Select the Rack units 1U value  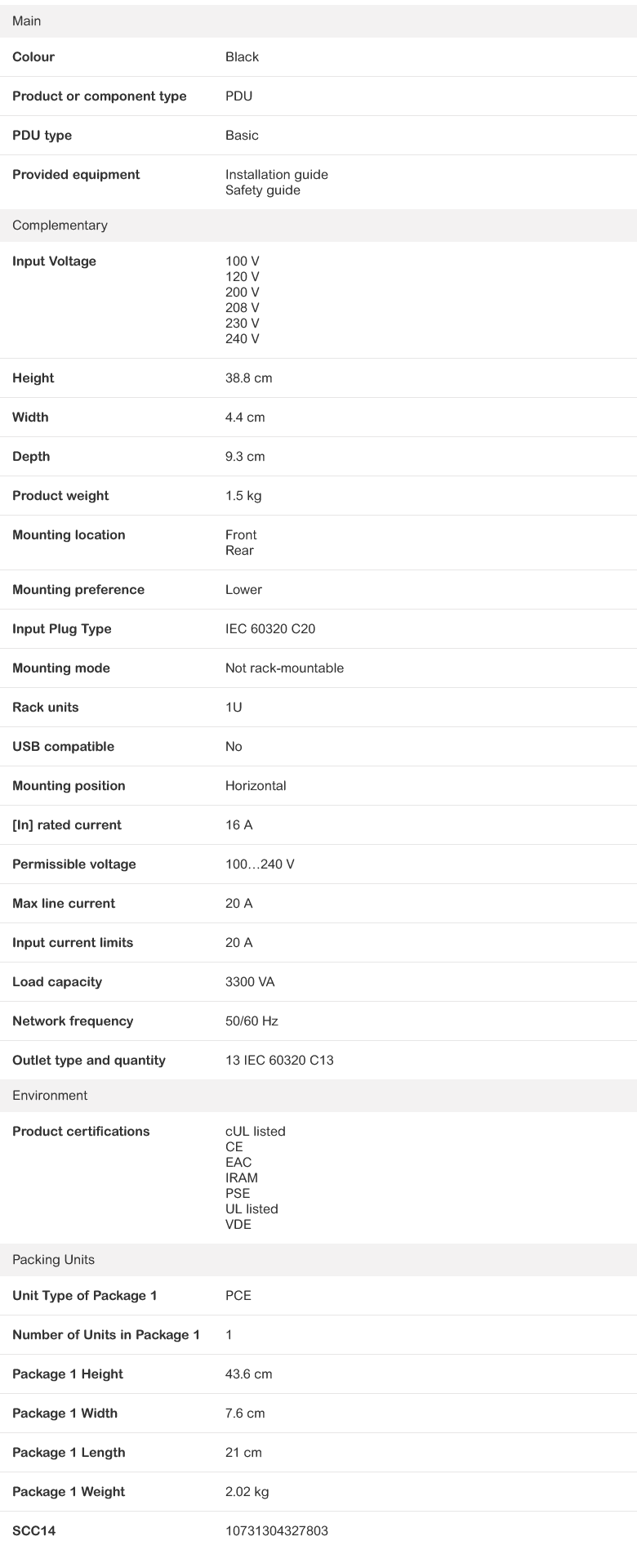tap(234, 708)
